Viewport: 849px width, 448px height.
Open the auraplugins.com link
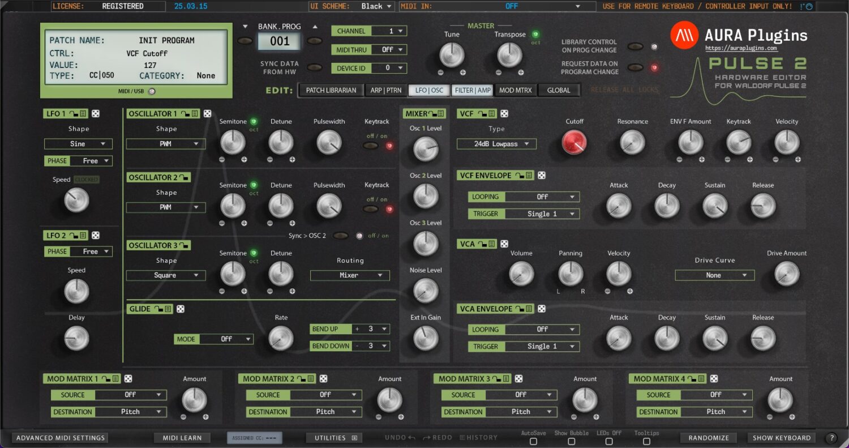(x=741, y=49)
